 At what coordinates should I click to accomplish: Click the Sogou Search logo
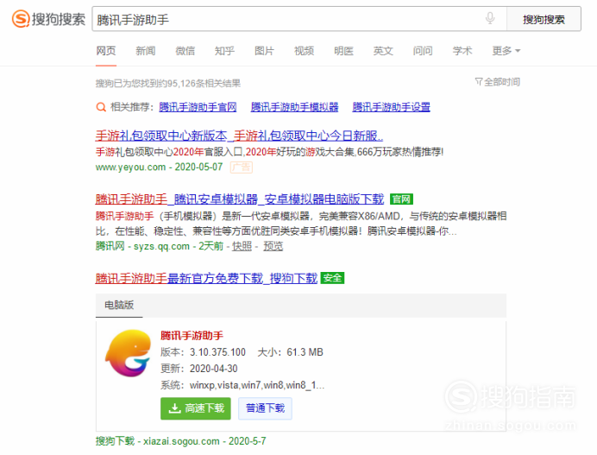coord(48,19)
